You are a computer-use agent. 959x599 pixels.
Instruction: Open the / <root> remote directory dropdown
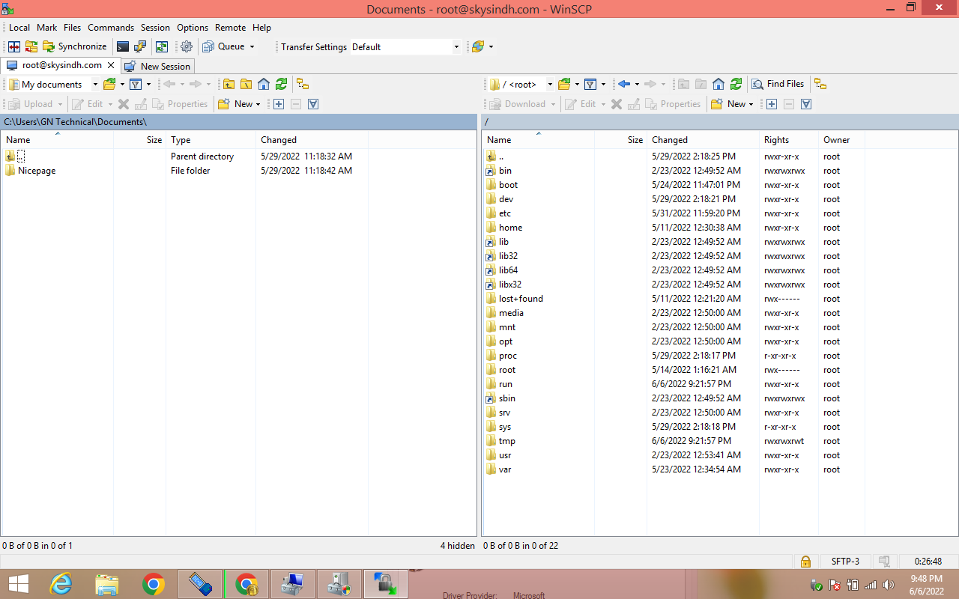521,84
